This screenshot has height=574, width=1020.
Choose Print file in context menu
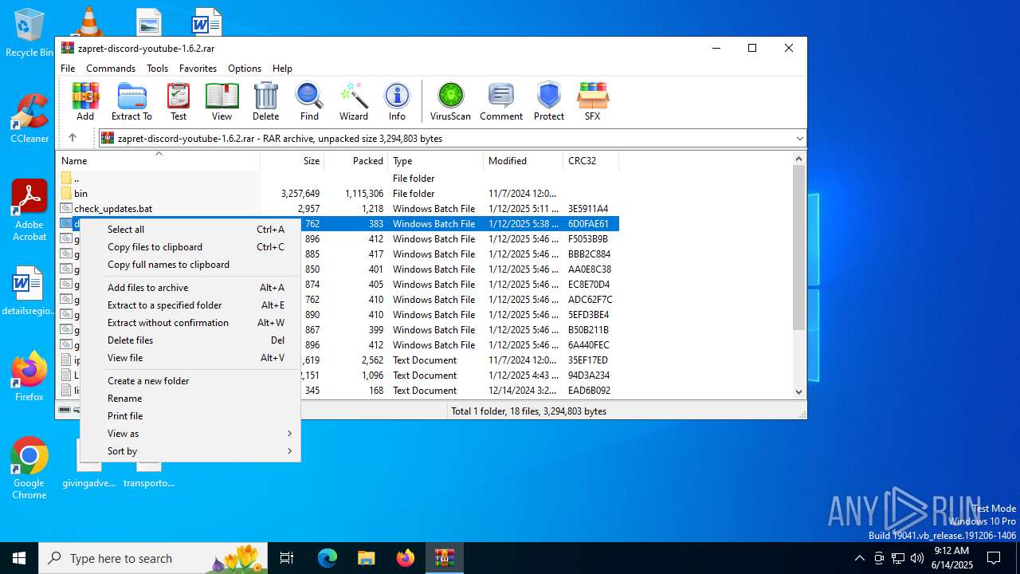click(x=190, y=416)
